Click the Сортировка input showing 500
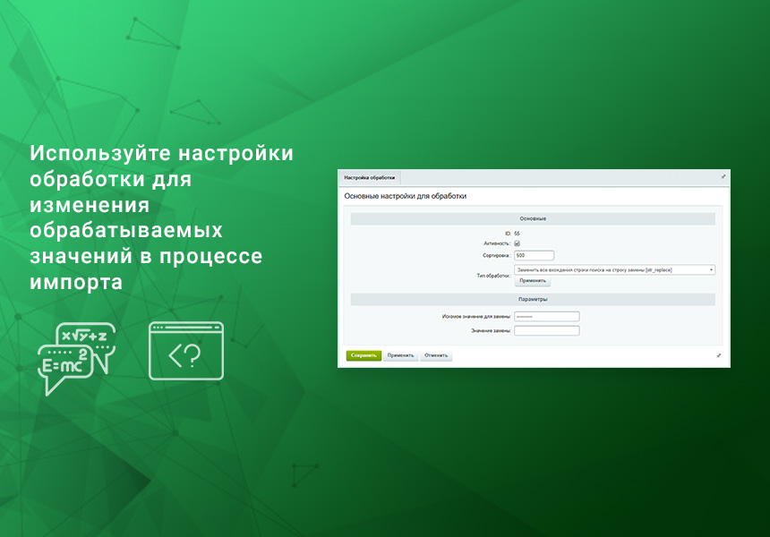The height and width of the screenshot is (537, 770). point(535,255)
